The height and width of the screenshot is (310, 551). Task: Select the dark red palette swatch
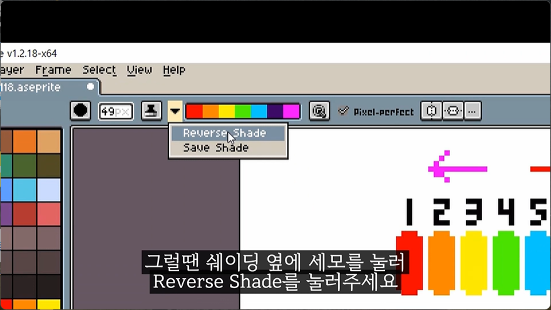click(24, 214)
